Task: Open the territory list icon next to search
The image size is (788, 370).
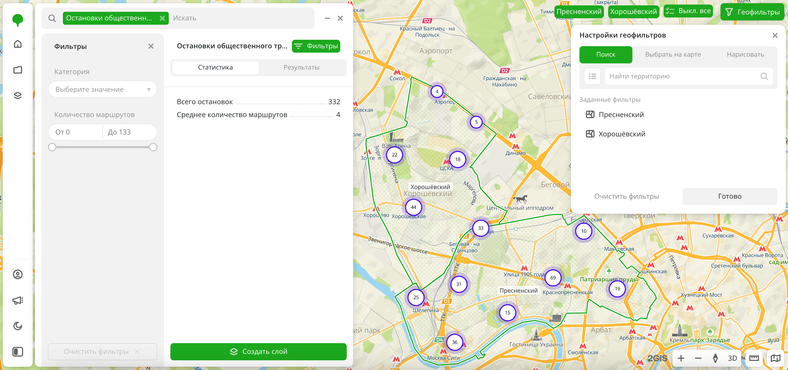Action: pos(592,76)
